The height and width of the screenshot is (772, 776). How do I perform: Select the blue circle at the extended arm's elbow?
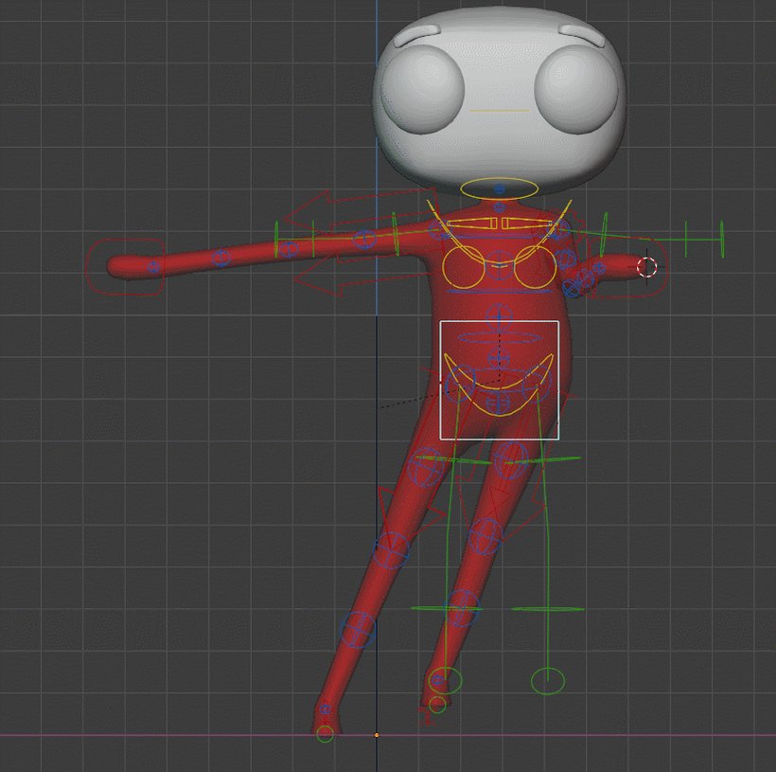pyautogui.click(x=289, y=248)
